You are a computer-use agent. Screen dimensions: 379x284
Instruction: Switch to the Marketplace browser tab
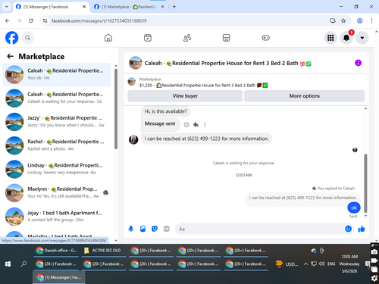[129, 7]
